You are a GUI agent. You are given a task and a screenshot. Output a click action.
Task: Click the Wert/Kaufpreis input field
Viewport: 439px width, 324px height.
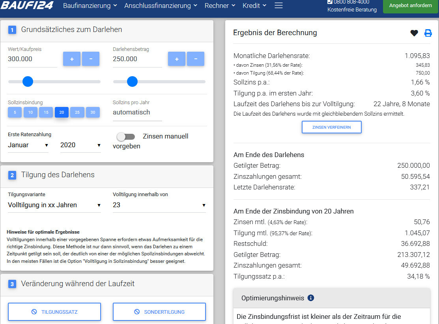32,59
